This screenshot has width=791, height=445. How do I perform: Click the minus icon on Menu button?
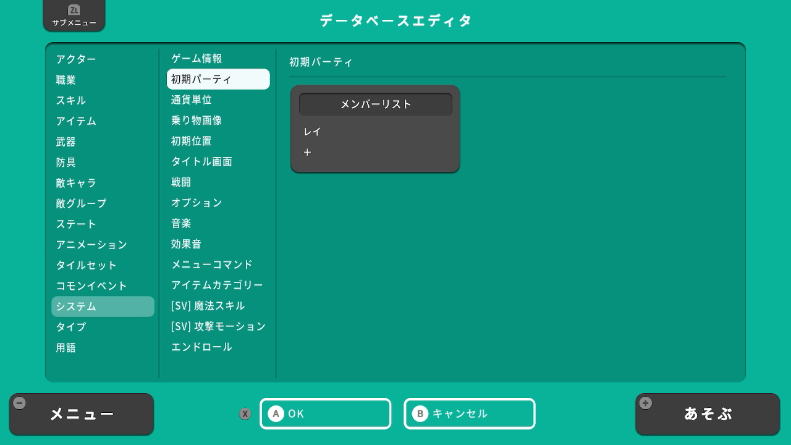(20, 403)
